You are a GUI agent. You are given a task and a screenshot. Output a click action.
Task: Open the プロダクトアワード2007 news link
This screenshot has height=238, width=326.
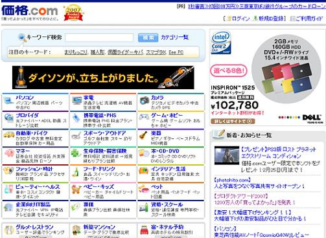coord(255,199)
